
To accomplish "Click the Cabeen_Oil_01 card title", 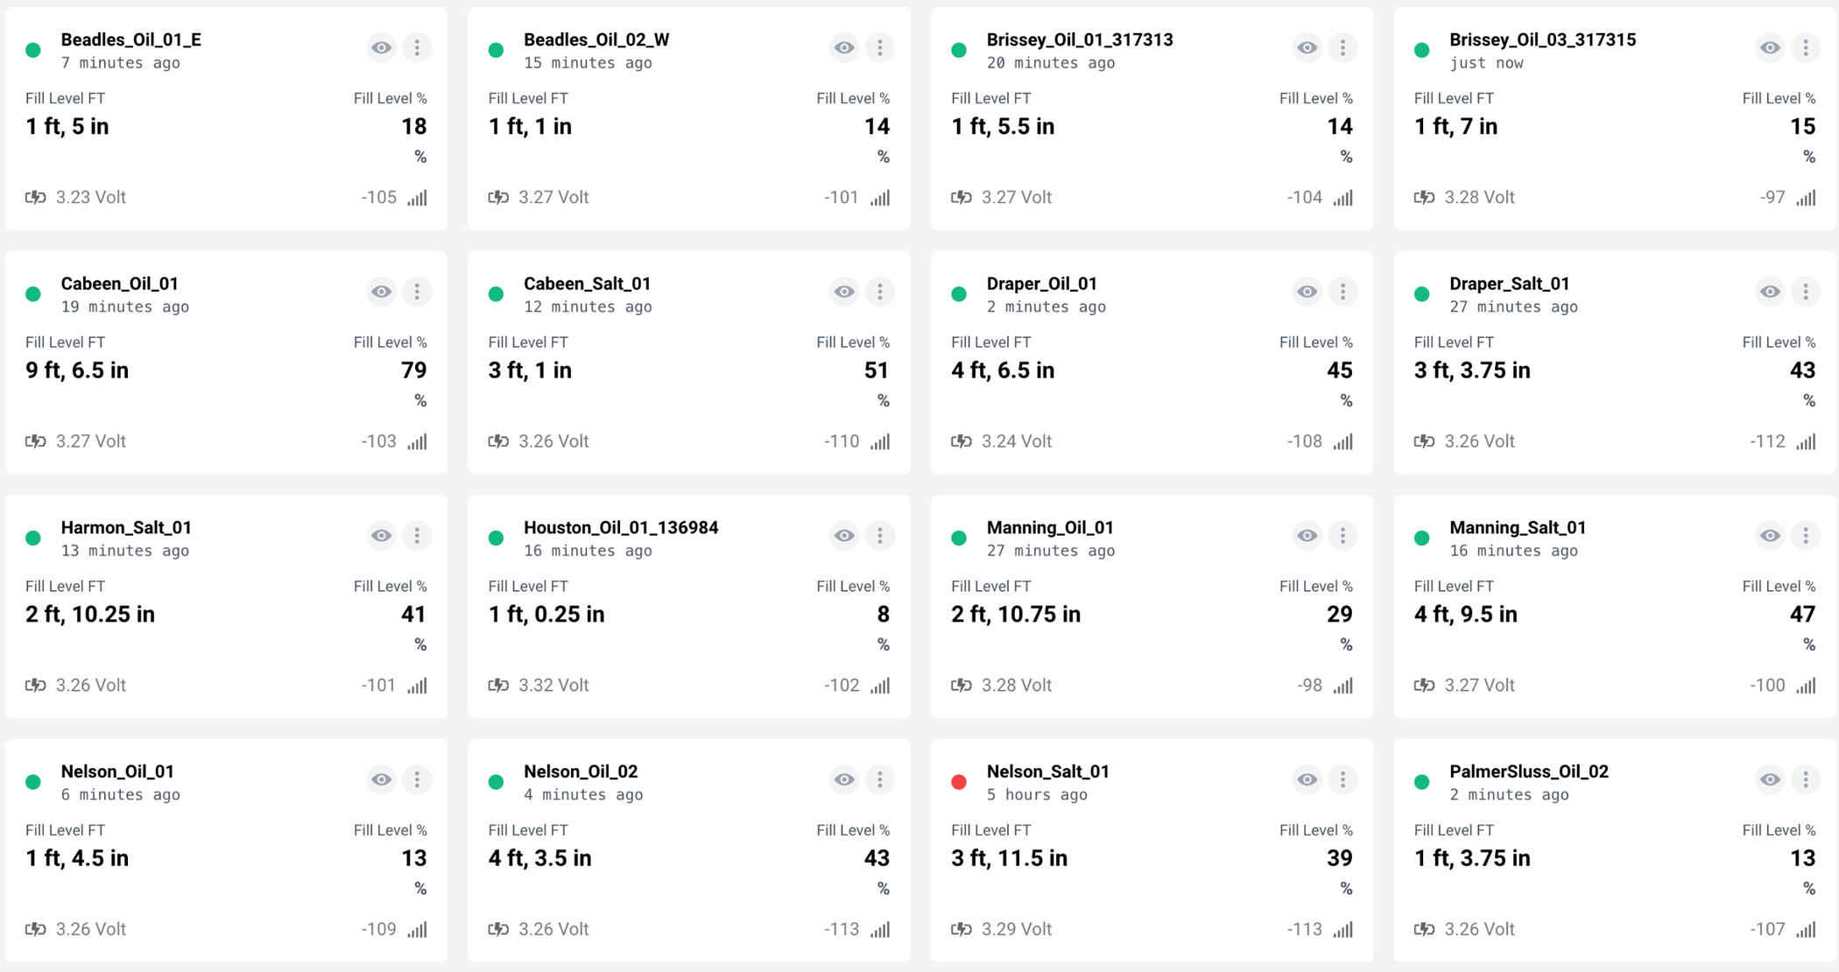I will click(x=119, y=284).
